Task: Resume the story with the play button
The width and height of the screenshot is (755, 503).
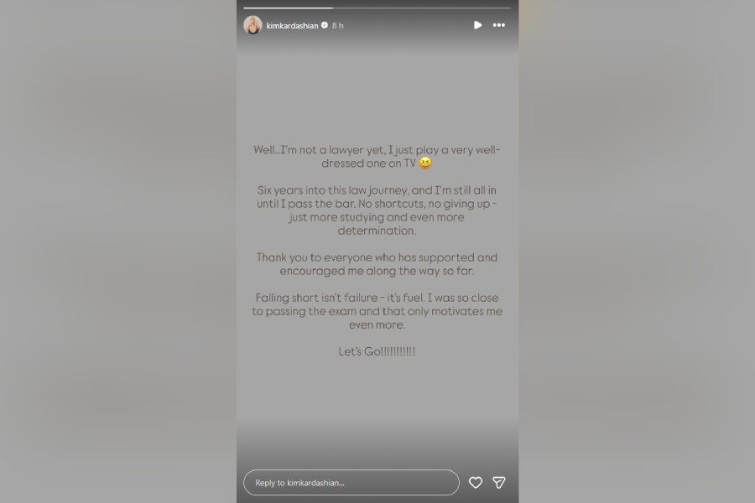Action: tap(477, 25)
